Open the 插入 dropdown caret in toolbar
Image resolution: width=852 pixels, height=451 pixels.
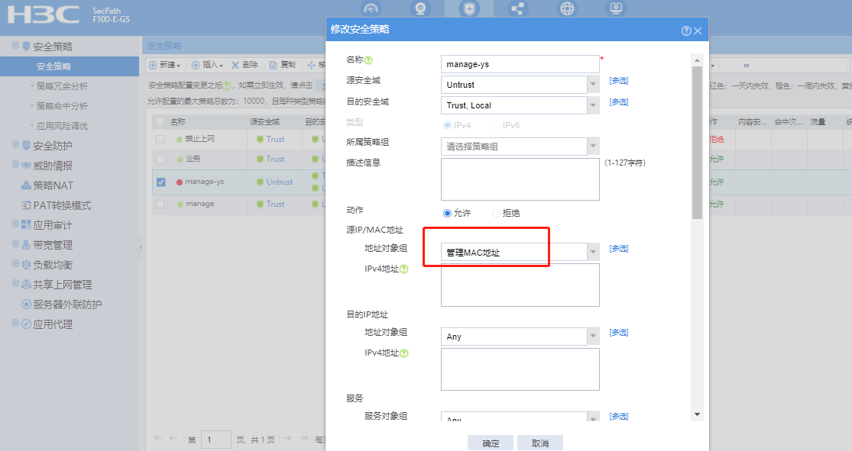point(222,66)
